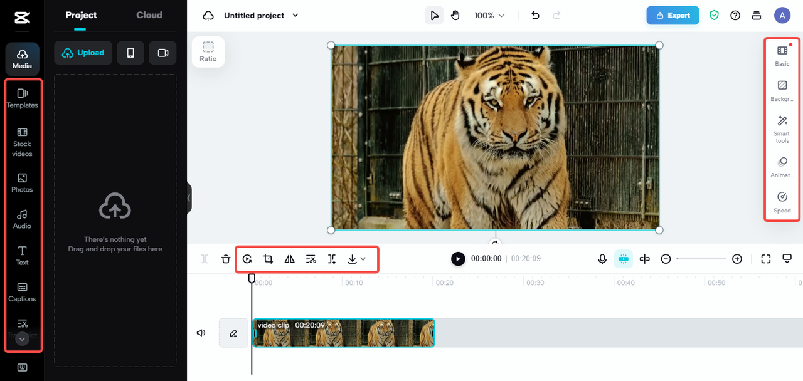The width and height of the screenshot is (803, 381).
Task: Zoom in timeline plus button
Action: [737, 259]
